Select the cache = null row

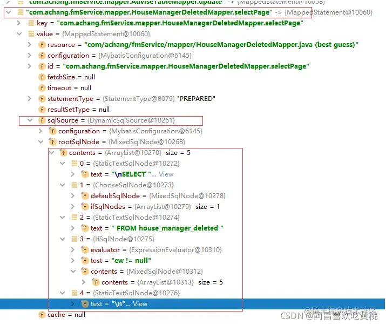[x=62, y=315]
